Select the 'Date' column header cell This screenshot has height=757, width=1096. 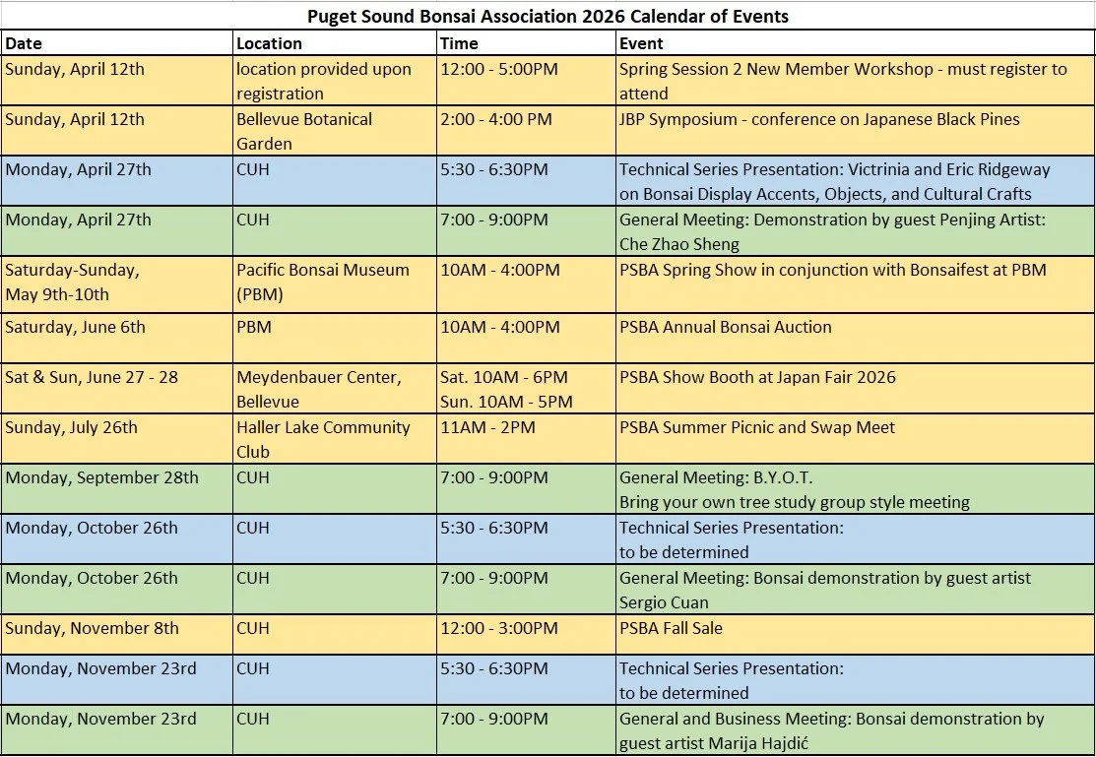[x=117, y=43]
